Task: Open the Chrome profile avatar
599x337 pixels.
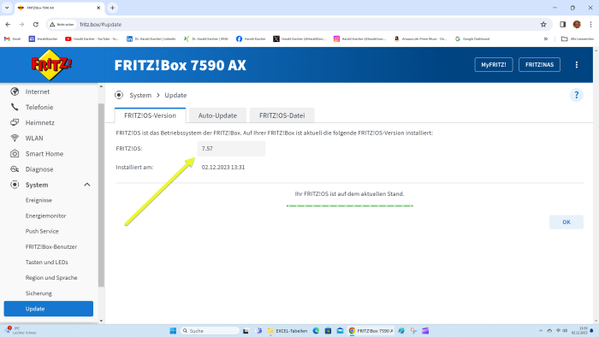Action: click(577, 25)
